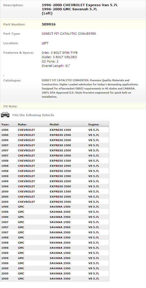Click the 1999 EXPRESS 2500 model cell
Image resolution: width=146 pixels, height=288 pixels.
pyautogui.click(x=60, y=181)
